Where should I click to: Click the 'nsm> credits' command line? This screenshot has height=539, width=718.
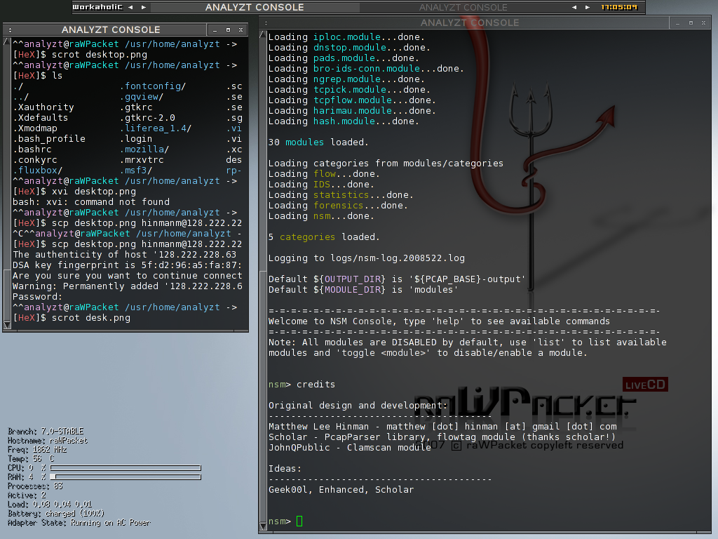click(302, 385)
